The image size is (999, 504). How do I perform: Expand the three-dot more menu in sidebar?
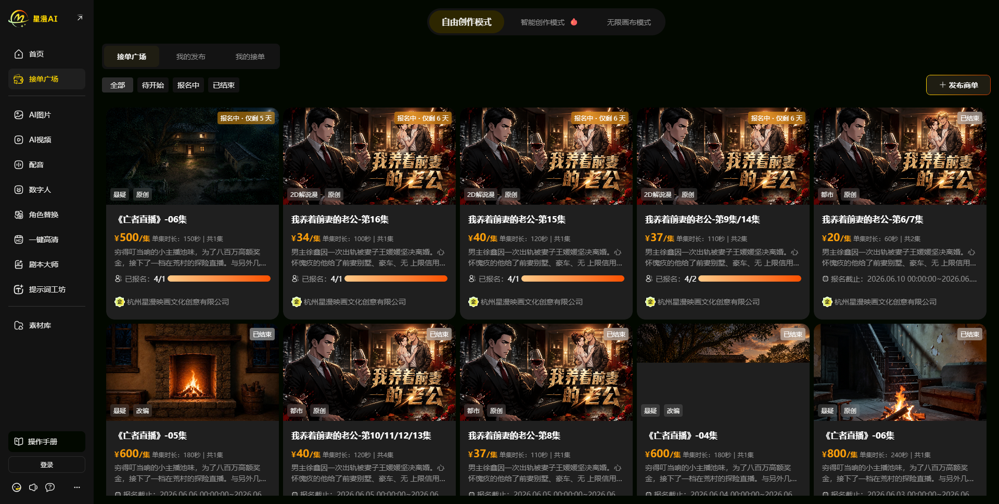pyautogui.click(x=77, y=487)
